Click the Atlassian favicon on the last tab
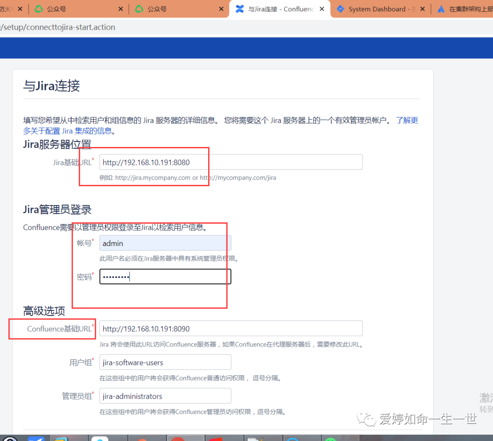This screenshot has height=441, width=493. (x=441, y=9)
